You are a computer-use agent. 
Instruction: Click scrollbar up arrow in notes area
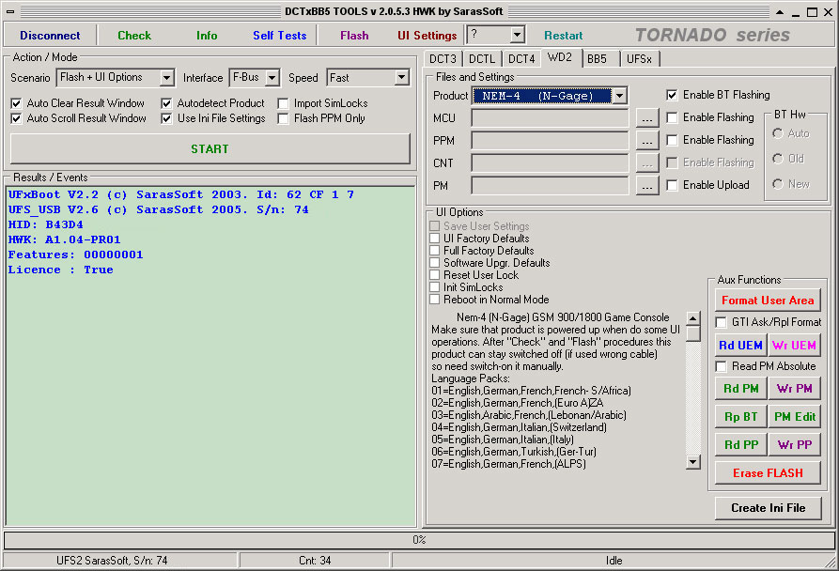click(x=693, y=318)
